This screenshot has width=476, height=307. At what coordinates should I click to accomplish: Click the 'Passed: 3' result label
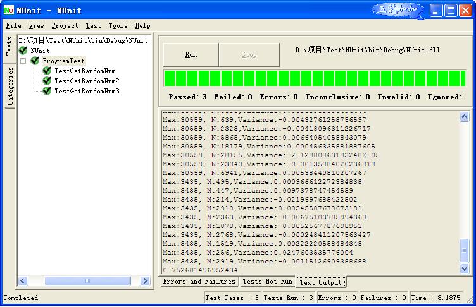pos(187,97)
